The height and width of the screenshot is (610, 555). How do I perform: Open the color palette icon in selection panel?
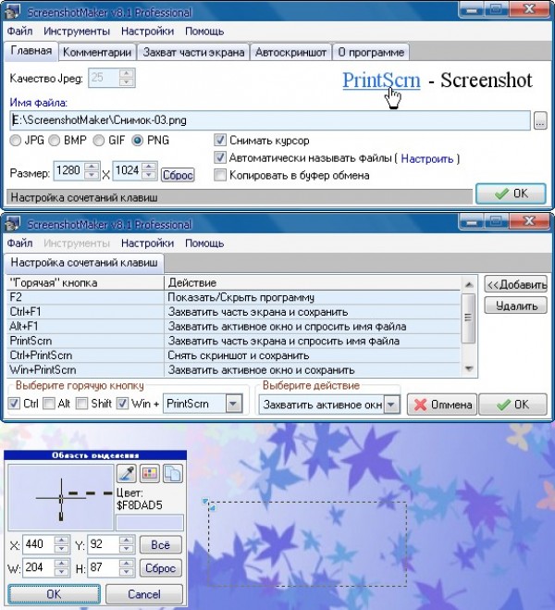149,473
